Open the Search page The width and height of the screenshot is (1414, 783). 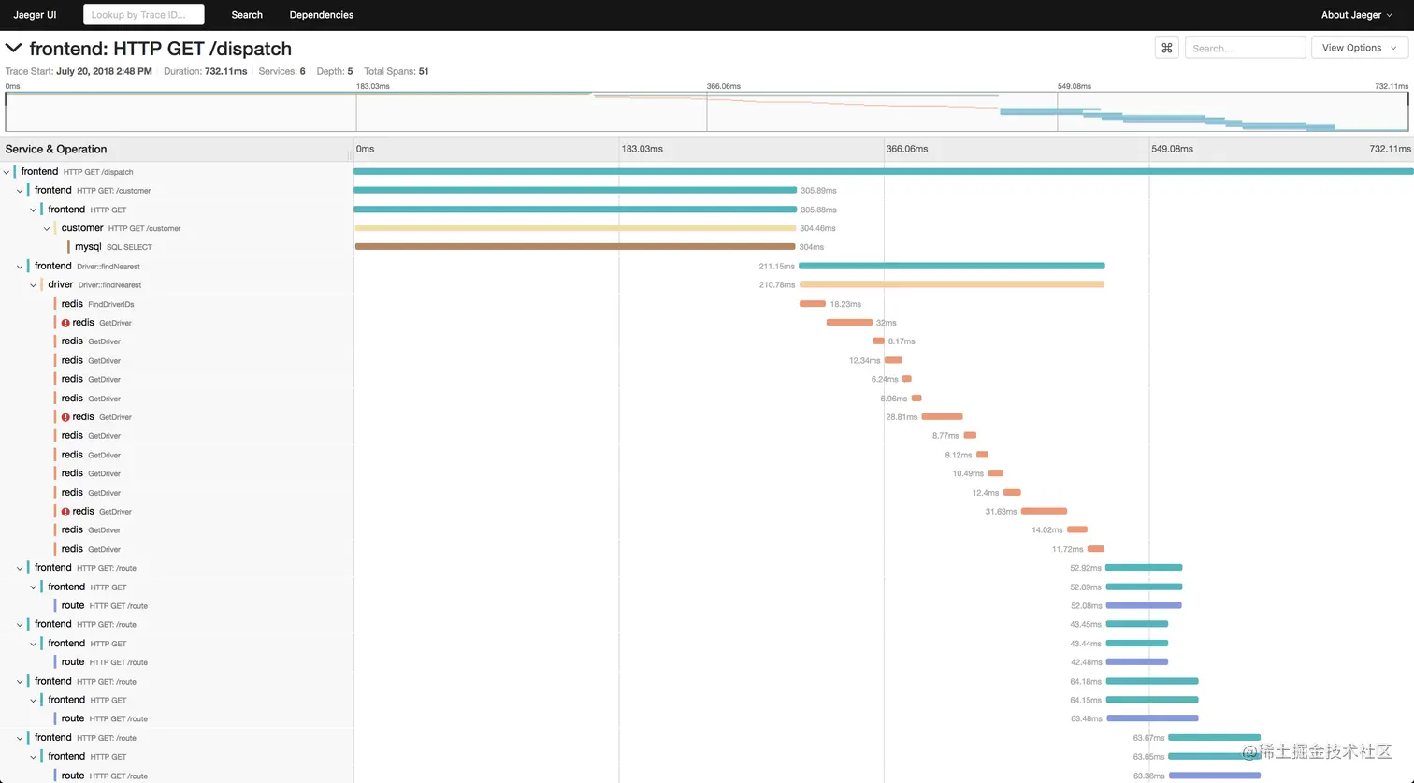pos(247,15)
